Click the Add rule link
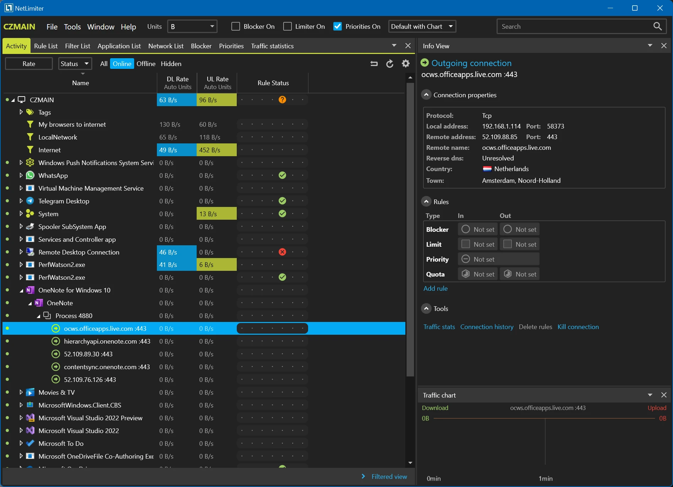The image size is (673, 487). 436,288
